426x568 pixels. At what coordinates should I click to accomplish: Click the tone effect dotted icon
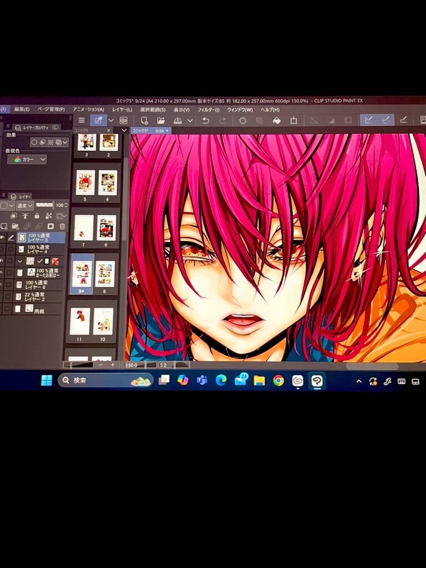pos(50,143)
